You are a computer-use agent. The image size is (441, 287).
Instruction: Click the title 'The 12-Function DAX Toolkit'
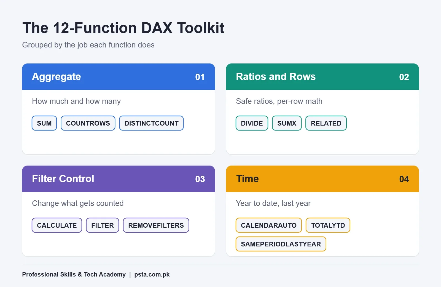[x=123, y=28]
